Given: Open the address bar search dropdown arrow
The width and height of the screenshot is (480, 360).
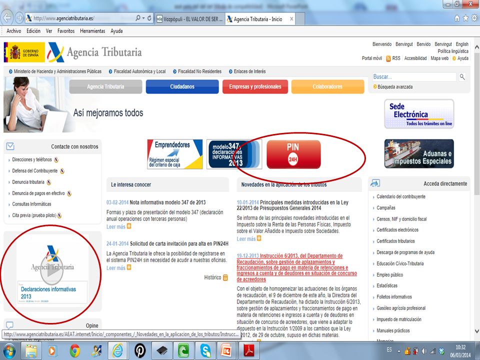Looking at the screenshot, I should pyautogui.click(x=143, y=18).
